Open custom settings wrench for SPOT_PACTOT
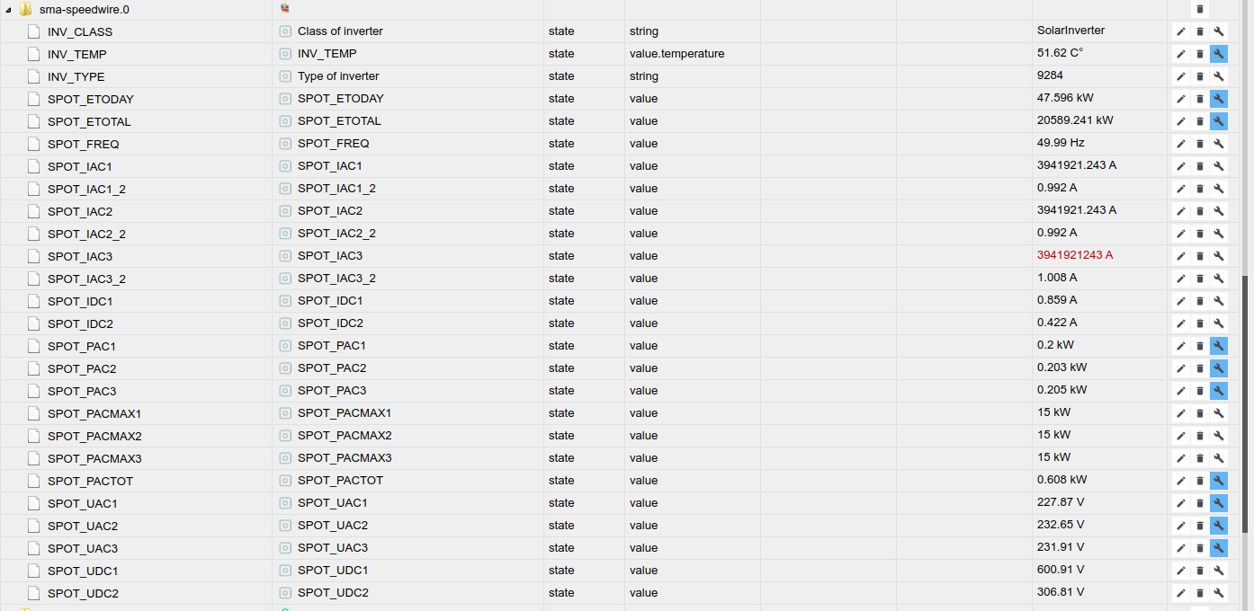Image resolution: width=1254 pixels, height=611 pixels. [1219, 481]
